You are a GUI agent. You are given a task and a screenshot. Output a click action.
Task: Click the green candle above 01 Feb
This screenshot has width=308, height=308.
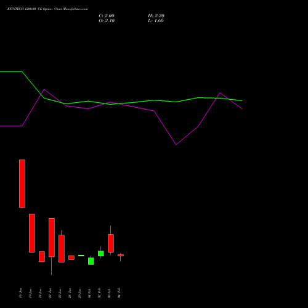click(91, 261)
